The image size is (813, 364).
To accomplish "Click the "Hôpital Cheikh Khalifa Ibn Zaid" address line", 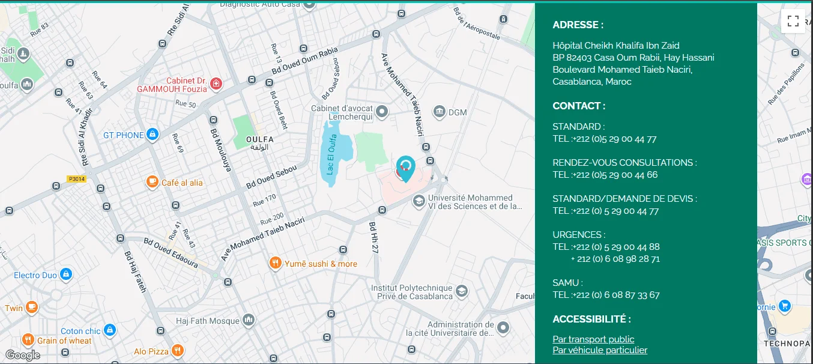I will tap(616, 46).
